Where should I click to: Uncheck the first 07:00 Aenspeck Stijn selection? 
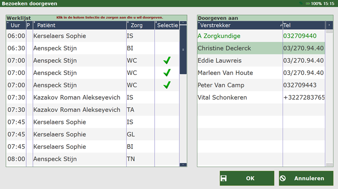[167, 61]
